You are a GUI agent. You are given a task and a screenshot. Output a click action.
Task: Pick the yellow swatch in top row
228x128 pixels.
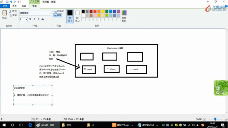tap(103, 11)
